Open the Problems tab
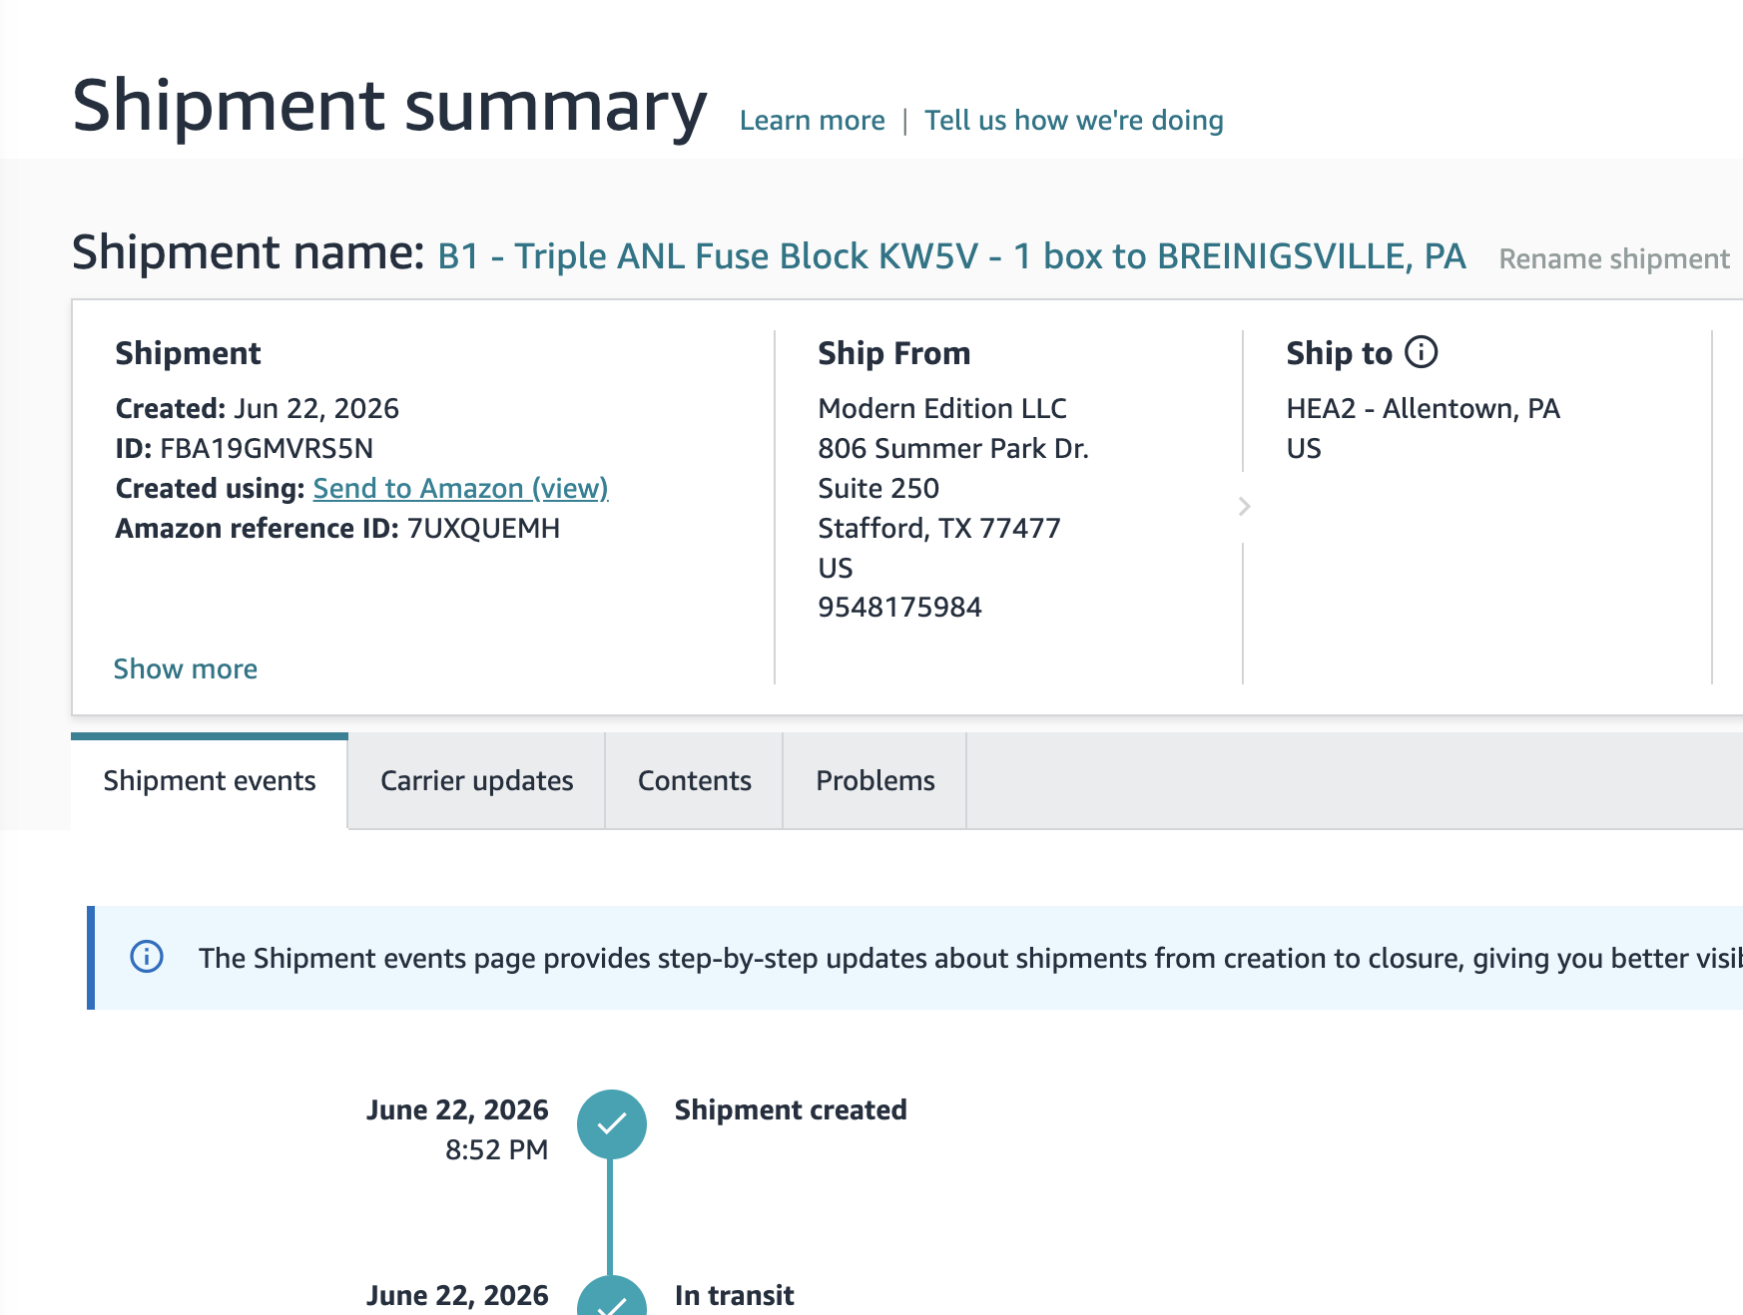 pos(874,780)
